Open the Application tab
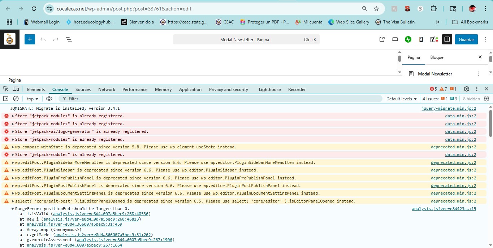Screen dimensions: 493x248 pyautogui.click(x=190, y=89)
